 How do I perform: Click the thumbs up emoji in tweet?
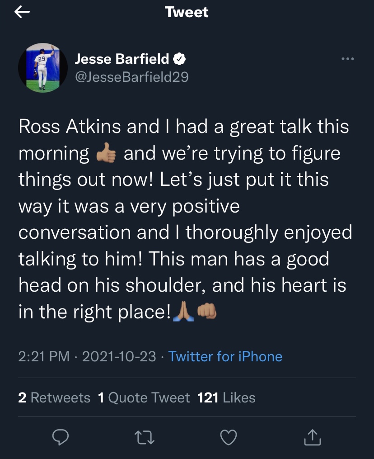106,154
